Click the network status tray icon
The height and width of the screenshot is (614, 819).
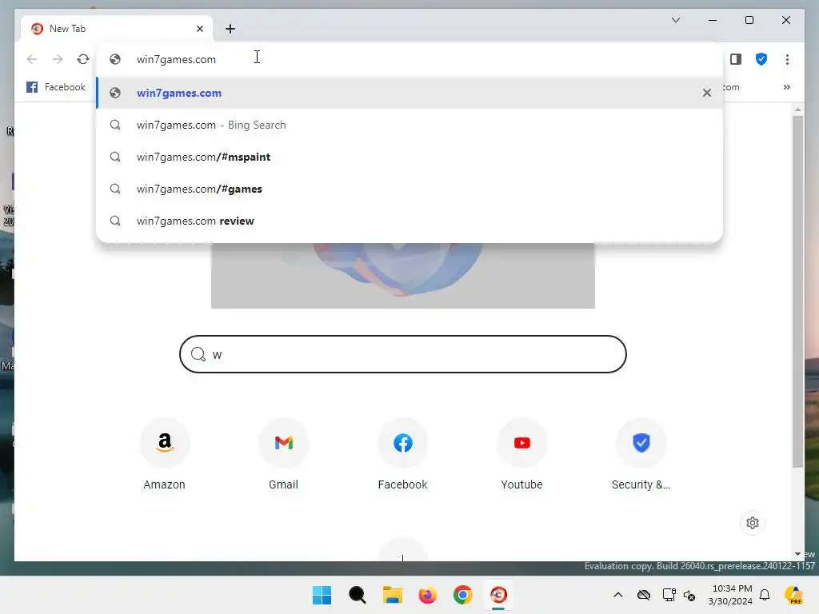point(669,595)
